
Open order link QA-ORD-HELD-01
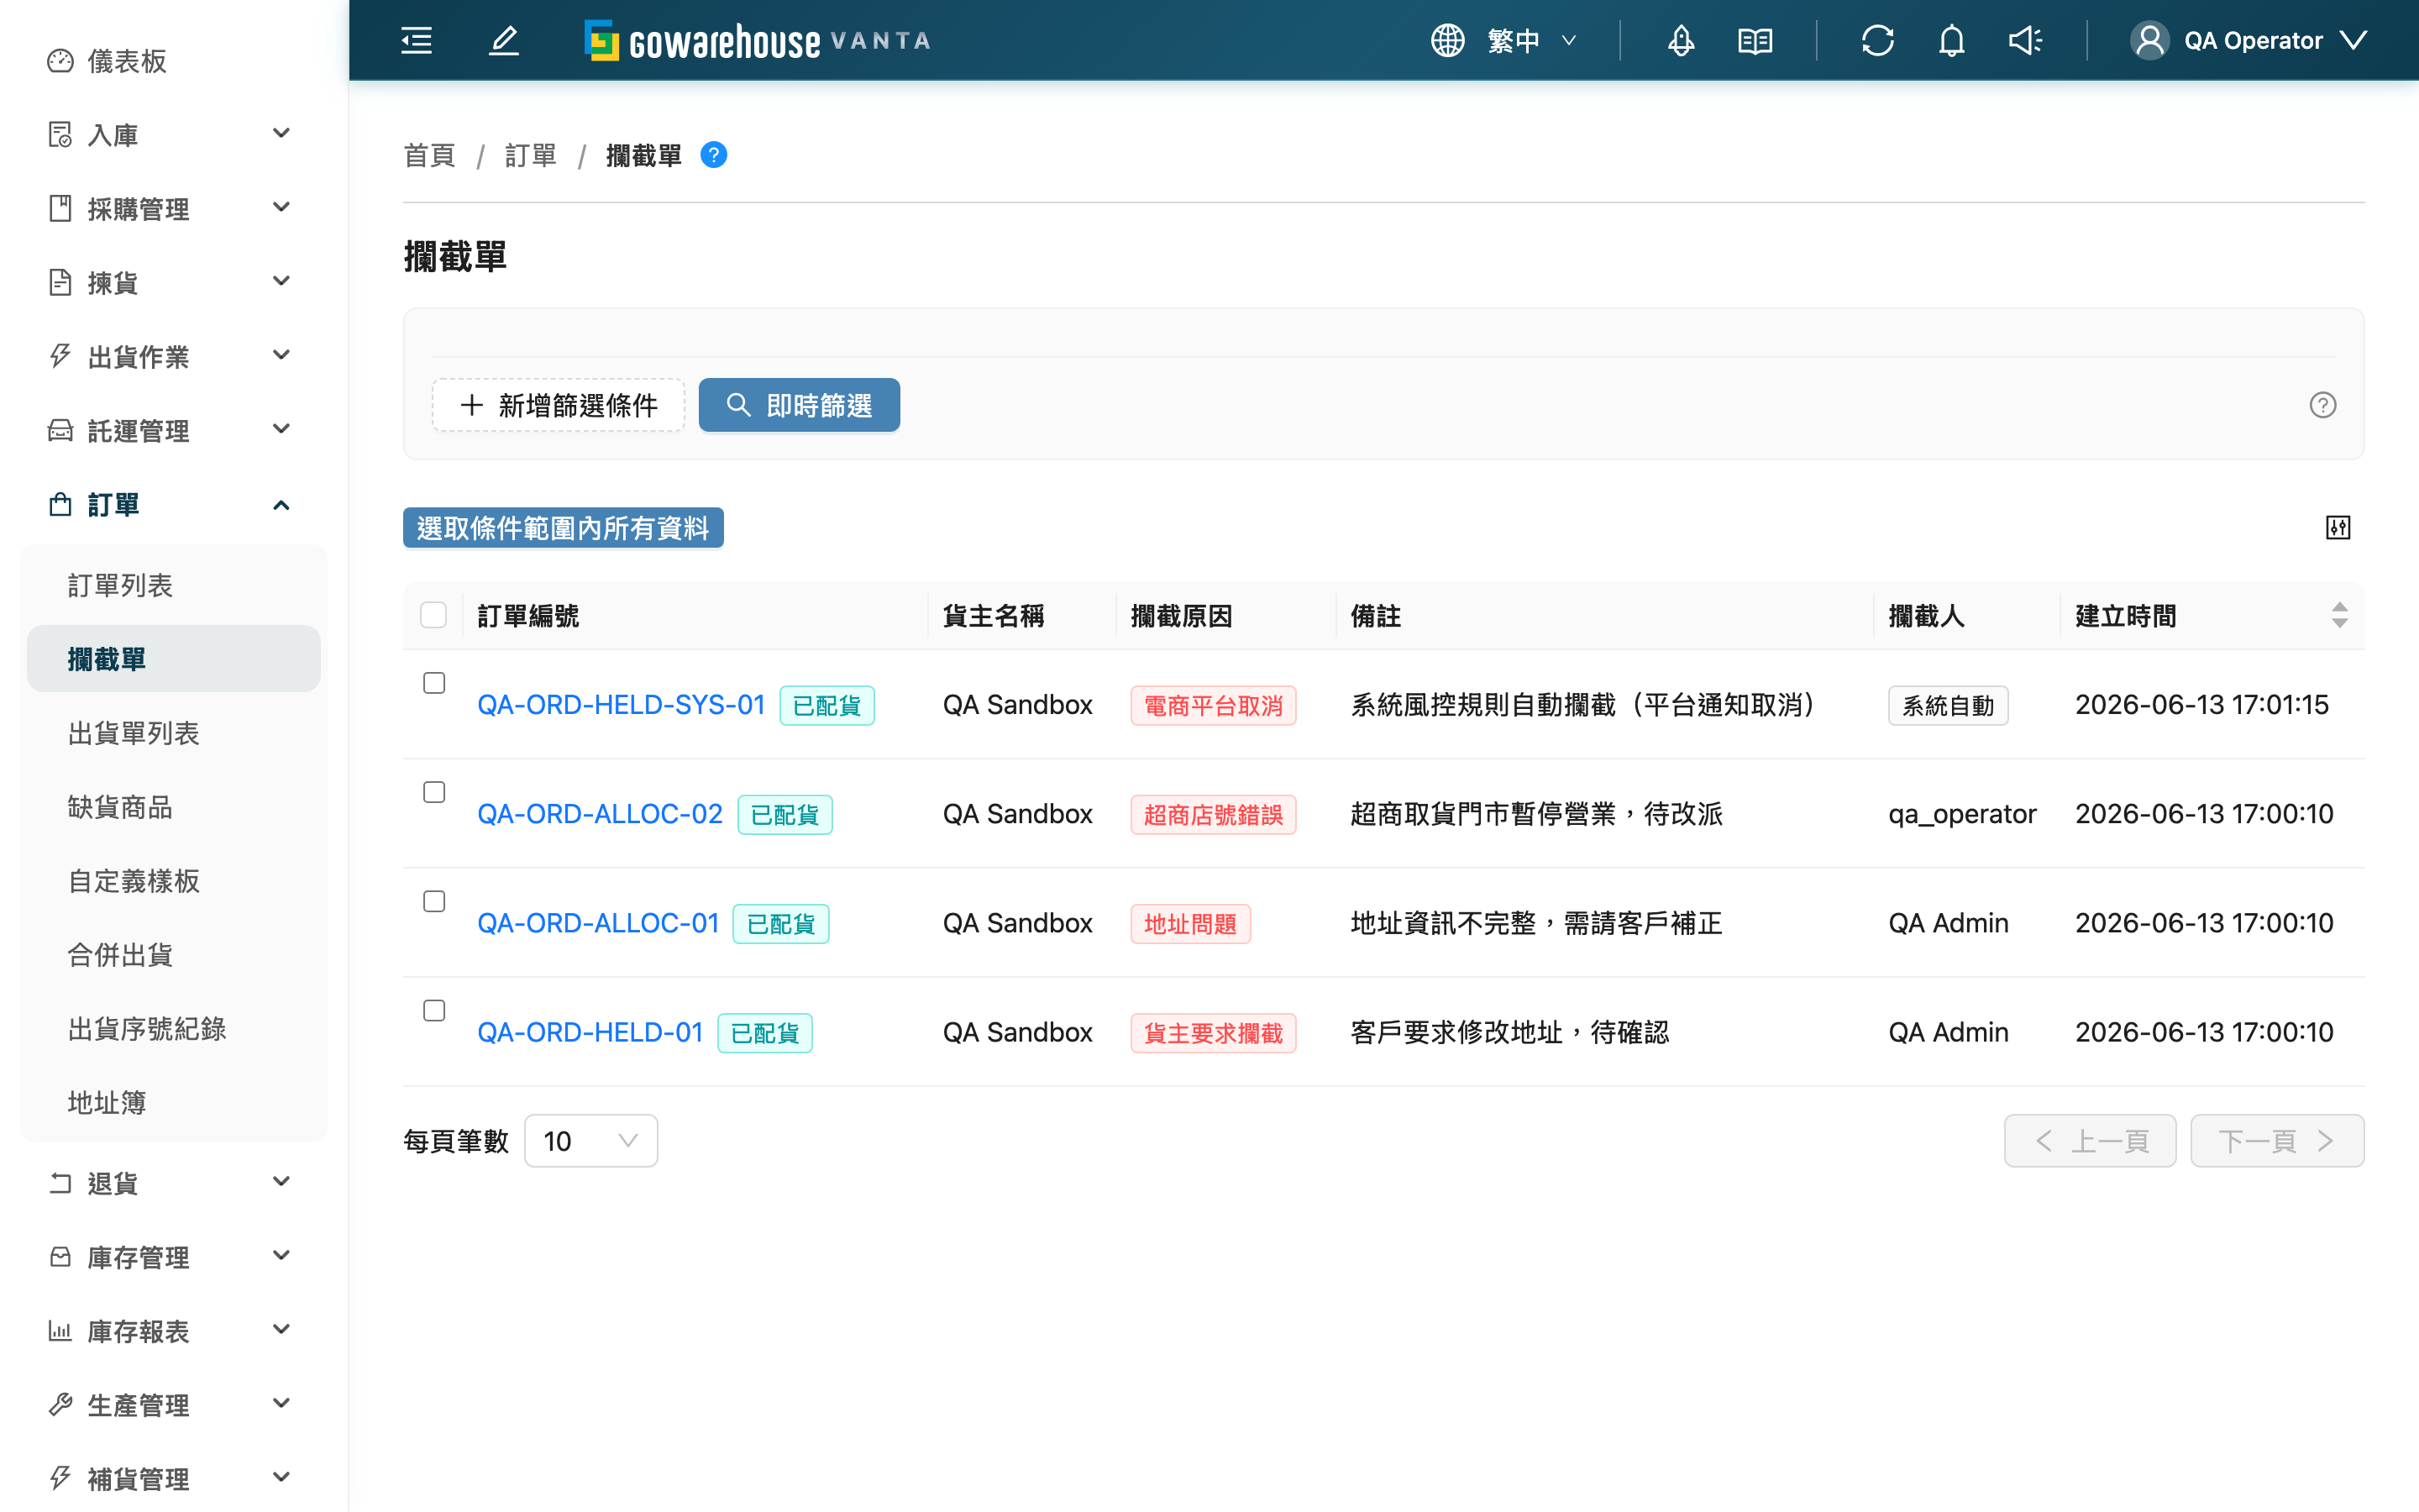click(x=590, y=1032)
